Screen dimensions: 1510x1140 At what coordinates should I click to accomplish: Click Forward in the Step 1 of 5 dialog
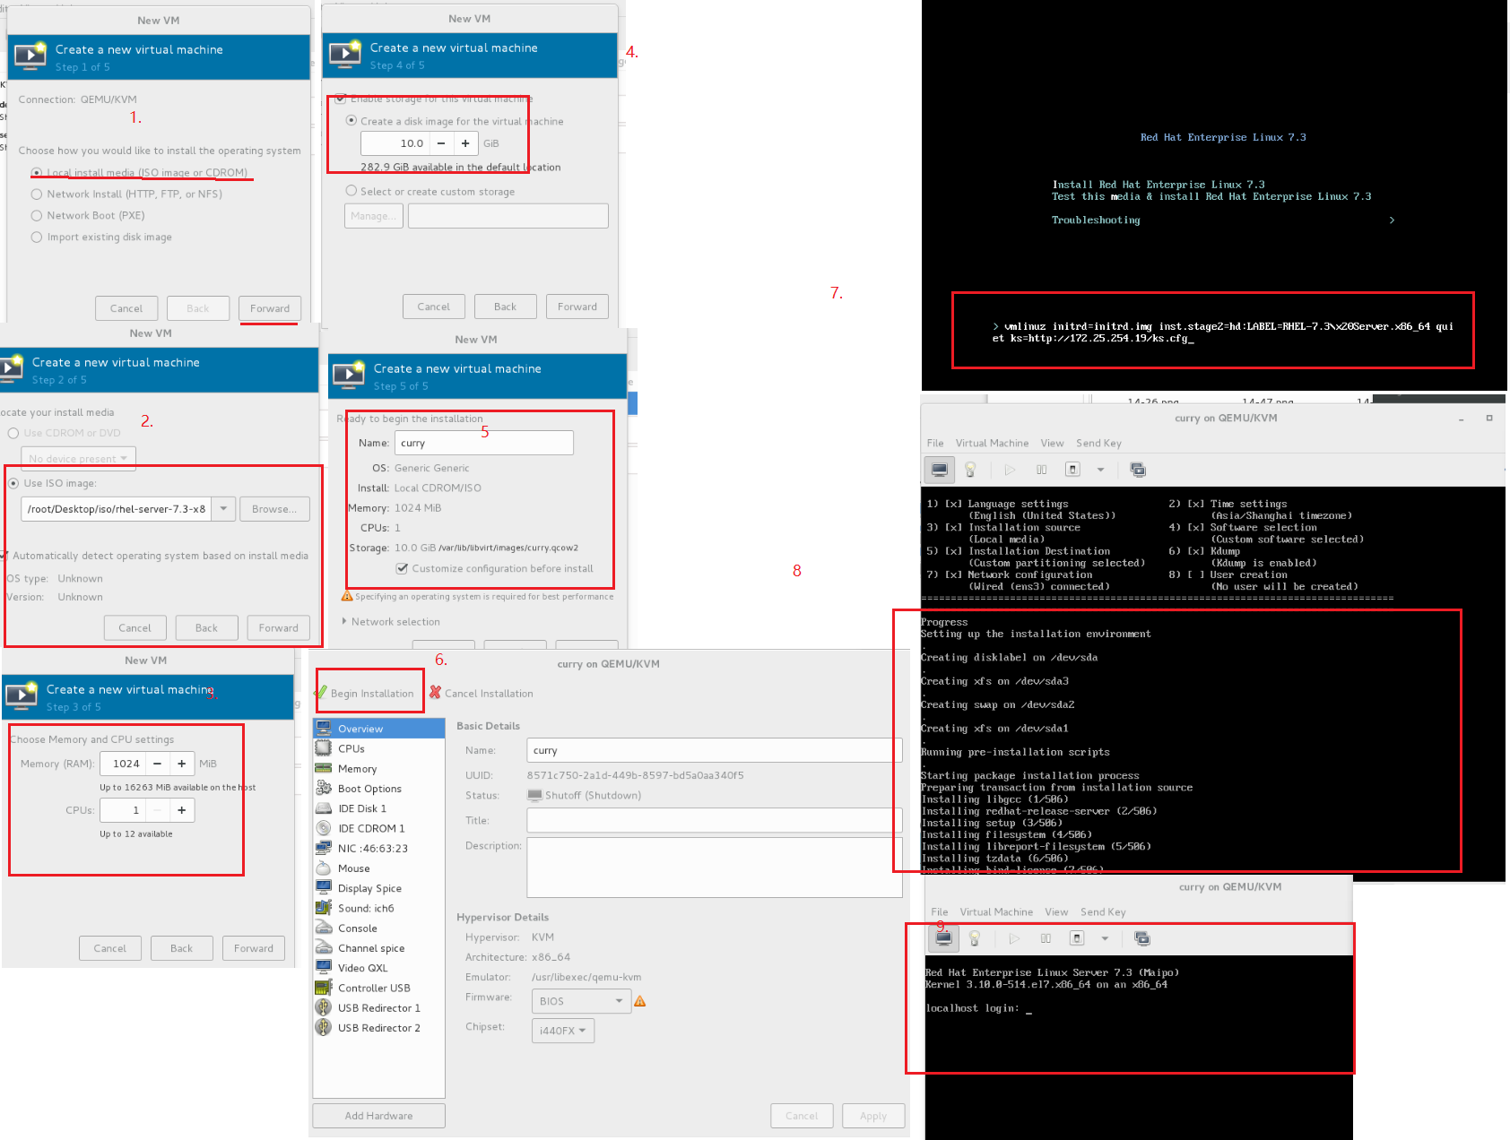[x=270, y=308]
